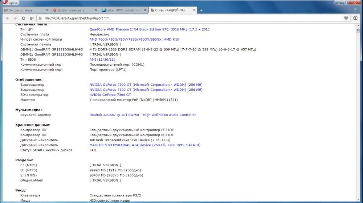Click the 'Звуковой адаптер' label
The image size is (363, 203).
click(36, 115)
